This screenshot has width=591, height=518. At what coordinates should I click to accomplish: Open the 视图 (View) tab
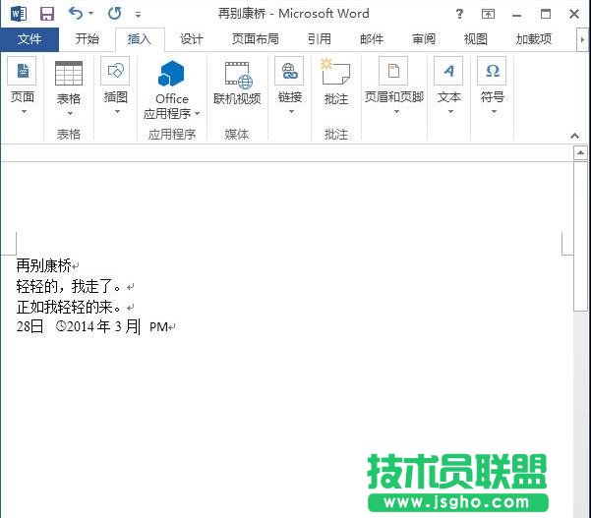coord(476,38)
